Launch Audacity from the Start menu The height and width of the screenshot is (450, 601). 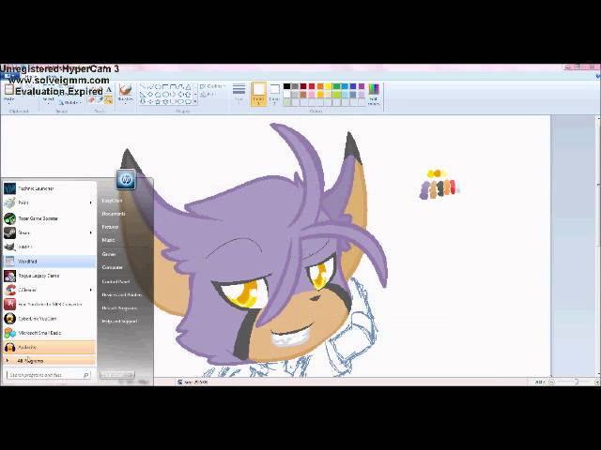click(x=49, y=347)
